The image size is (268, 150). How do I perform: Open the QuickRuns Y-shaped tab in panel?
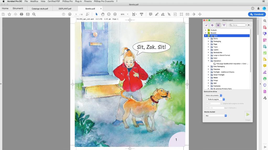(224, 25)
